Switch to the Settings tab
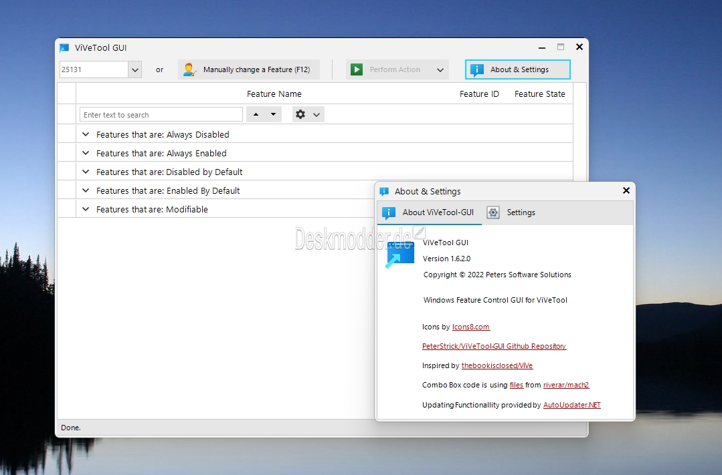Screen dimensions: 722x475 point(511,212)
